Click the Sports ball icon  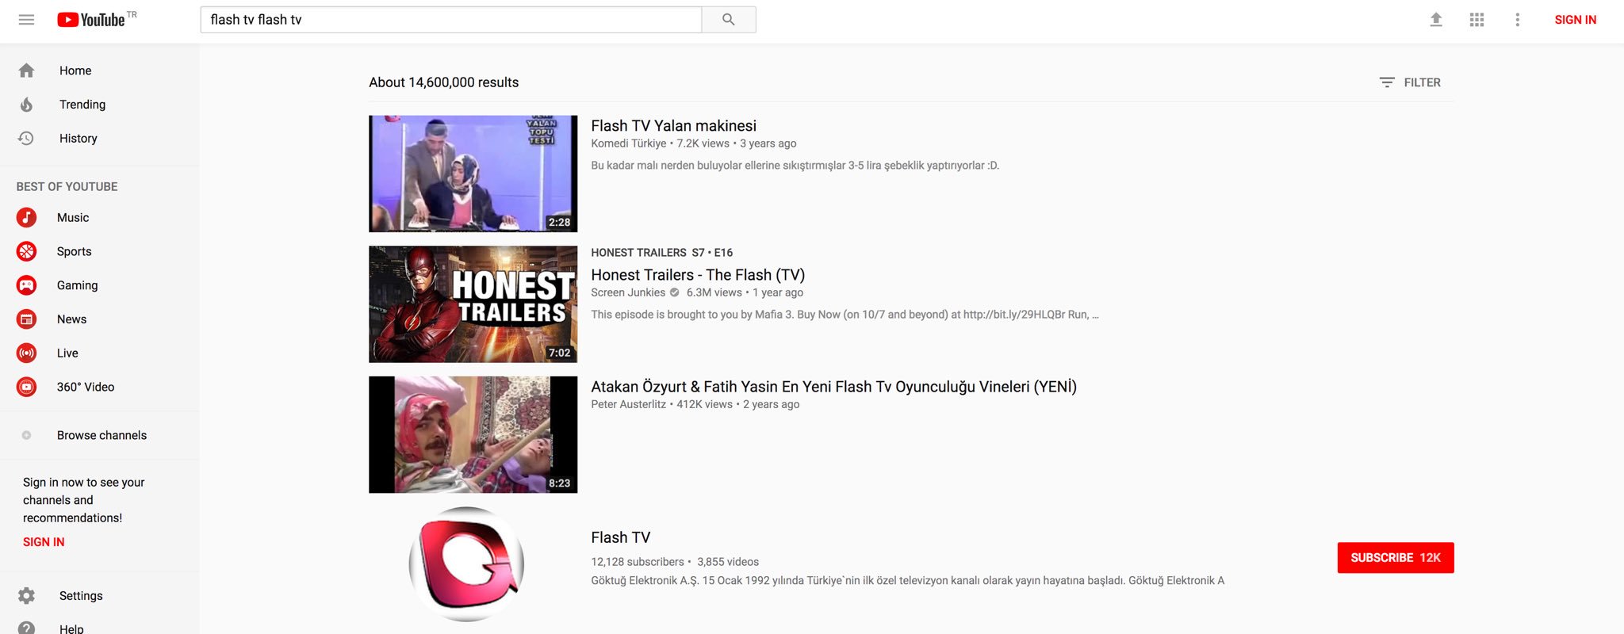click(26, 251)
